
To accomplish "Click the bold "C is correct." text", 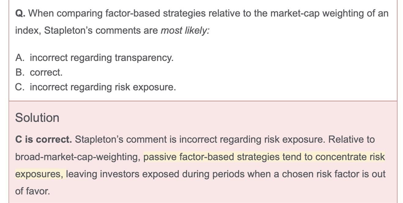I will click(x=43, y=139).
